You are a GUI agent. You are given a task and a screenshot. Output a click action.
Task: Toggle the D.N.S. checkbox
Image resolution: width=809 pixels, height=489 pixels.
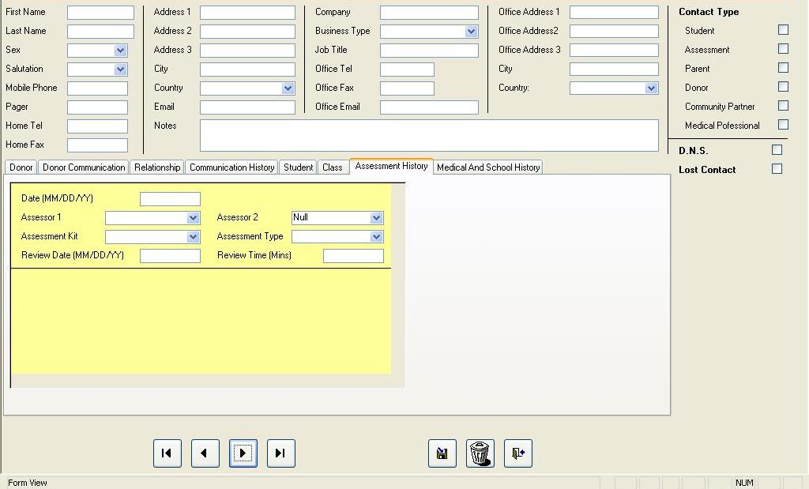point(777,150)
